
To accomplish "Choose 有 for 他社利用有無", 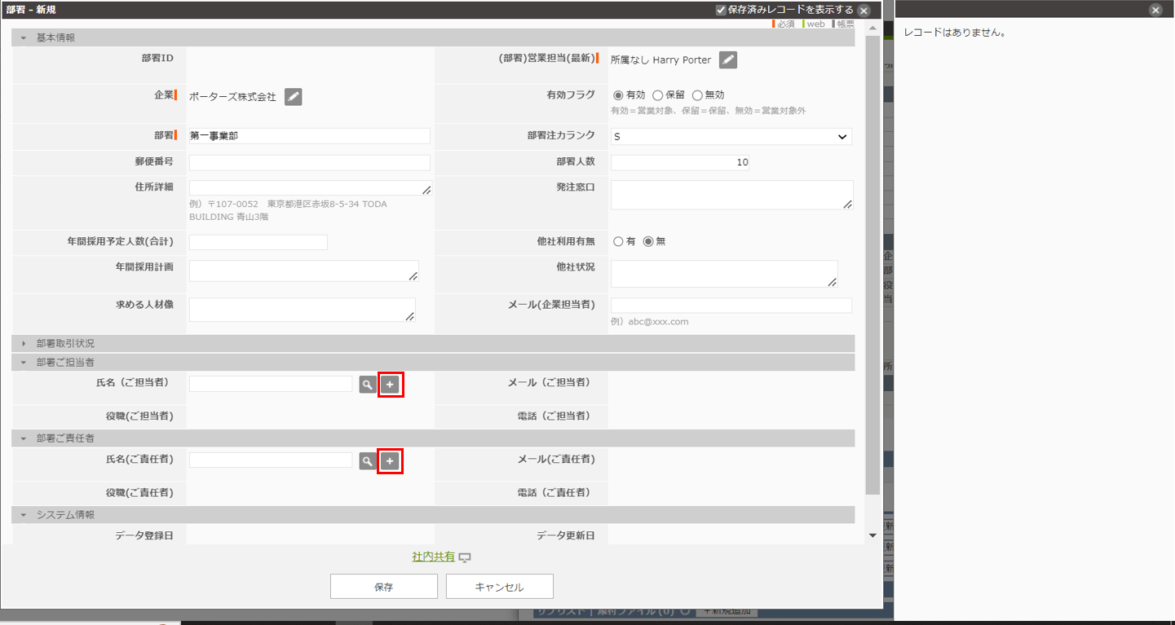I will coord(618,242).
